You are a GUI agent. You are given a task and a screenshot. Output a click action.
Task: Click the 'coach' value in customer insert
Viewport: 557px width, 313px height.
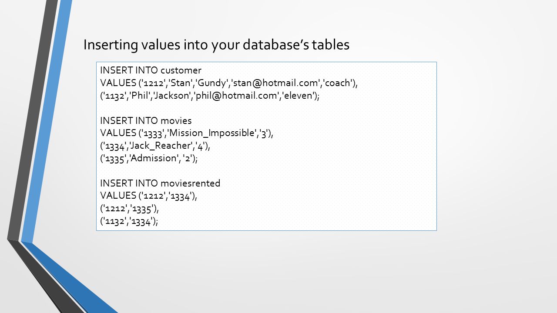(x=338, y=83)
